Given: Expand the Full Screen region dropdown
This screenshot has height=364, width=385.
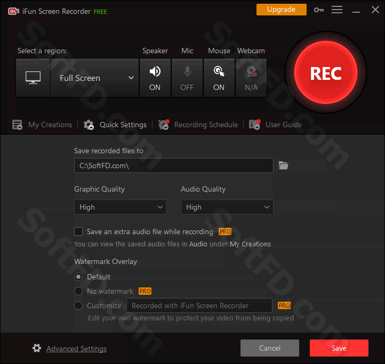Looking at the screenshot, I should tap(94, 78).
